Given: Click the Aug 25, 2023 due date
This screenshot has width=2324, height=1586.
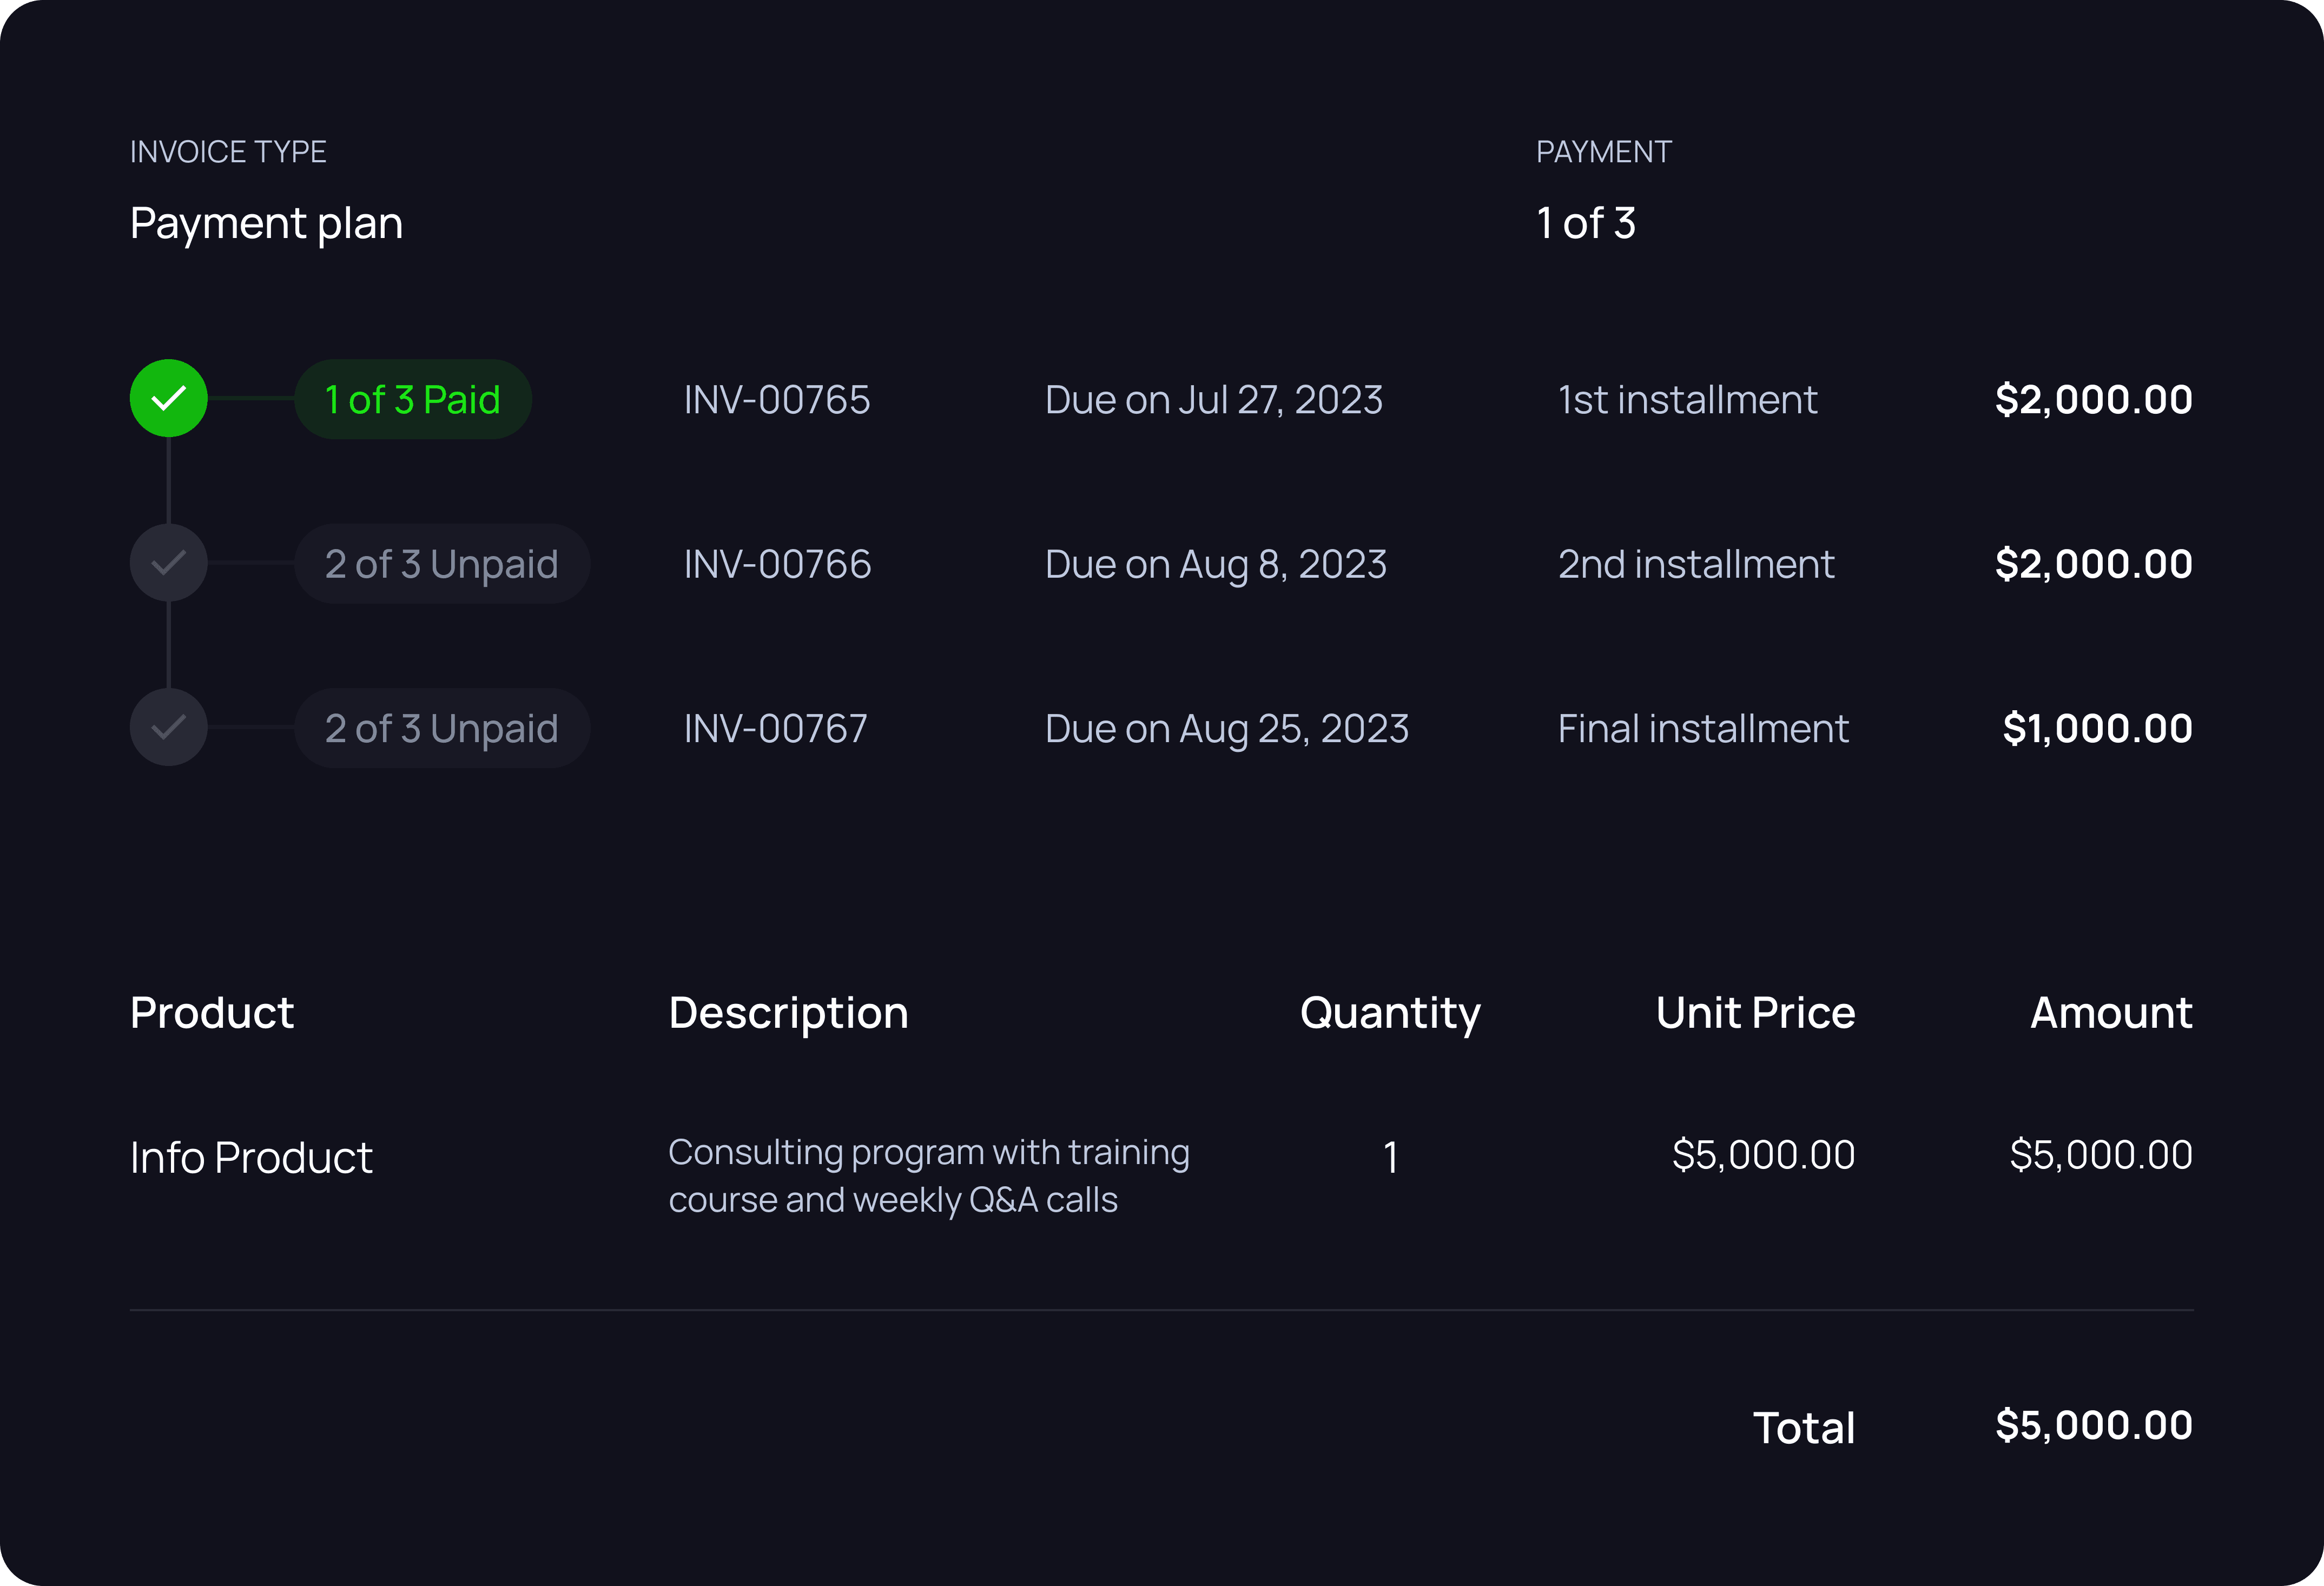Looking at the screenshot, I should tap(1226, 728).
